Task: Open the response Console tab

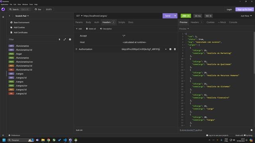Action: pos(233,22)
